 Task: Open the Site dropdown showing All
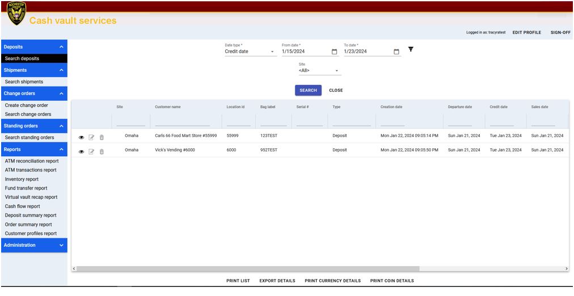320,71
